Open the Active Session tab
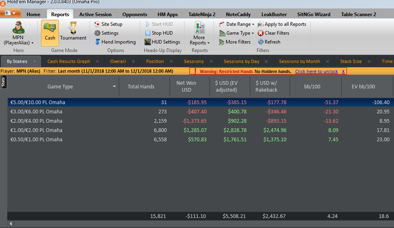The height and width of the screenshot is (228, 394). [x=95, y=14]
